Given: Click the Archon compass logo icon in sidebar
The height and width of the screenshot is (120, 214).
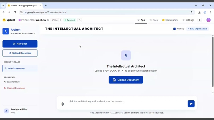Looking at the screenshot, I should (6, 31).
